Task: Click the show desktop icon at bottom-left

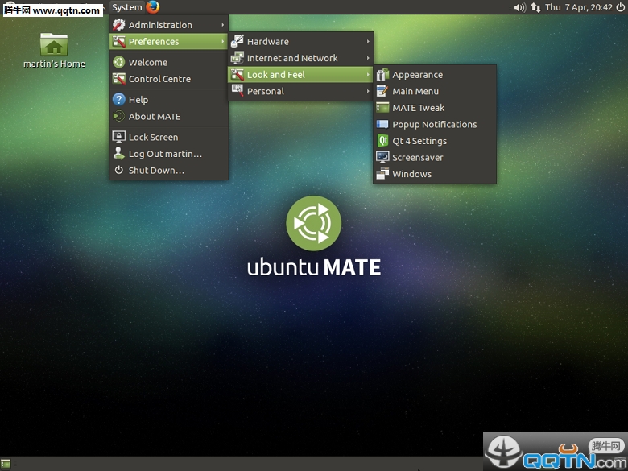Action: click(6, 464)
